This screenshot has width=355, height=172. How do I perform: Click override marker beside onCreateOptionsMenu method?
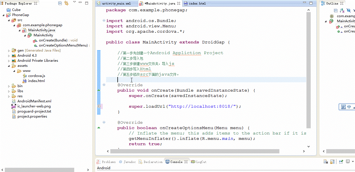pyautogui.click(x=99, y=127)
